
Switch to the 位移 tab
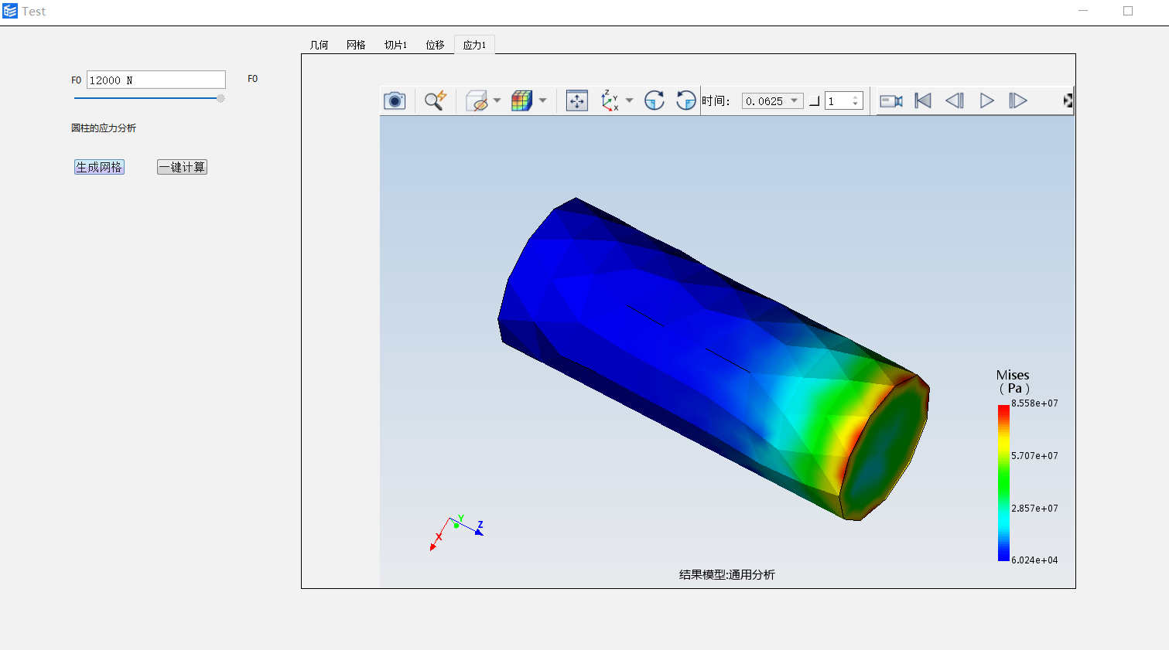(435, 45)
